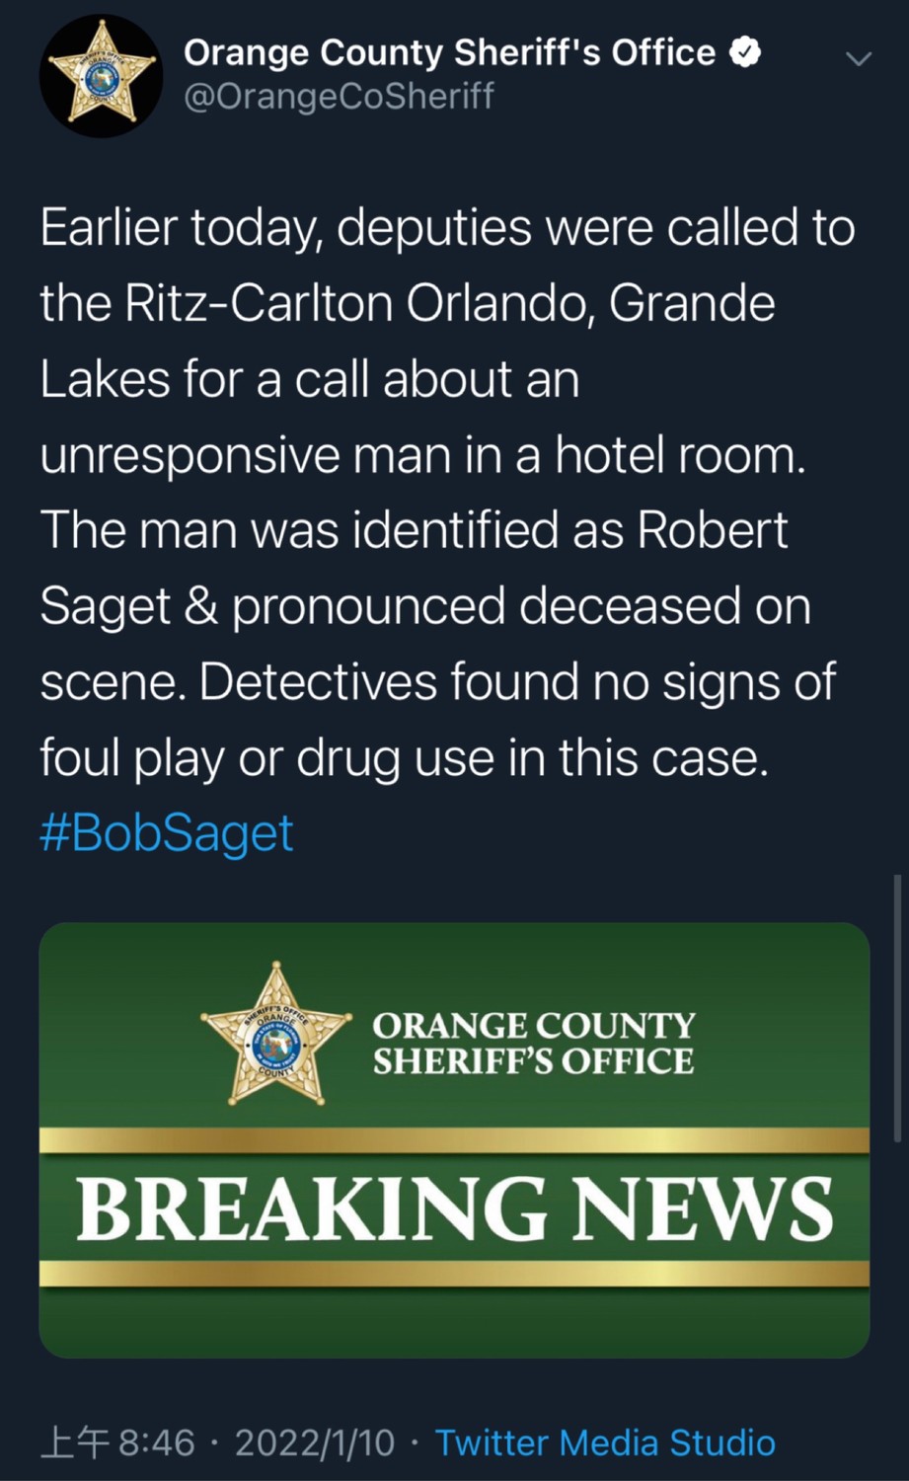909x1481 pixels.
Task: Open the BREAKING NEWS image attachment
Action: 454,1139
